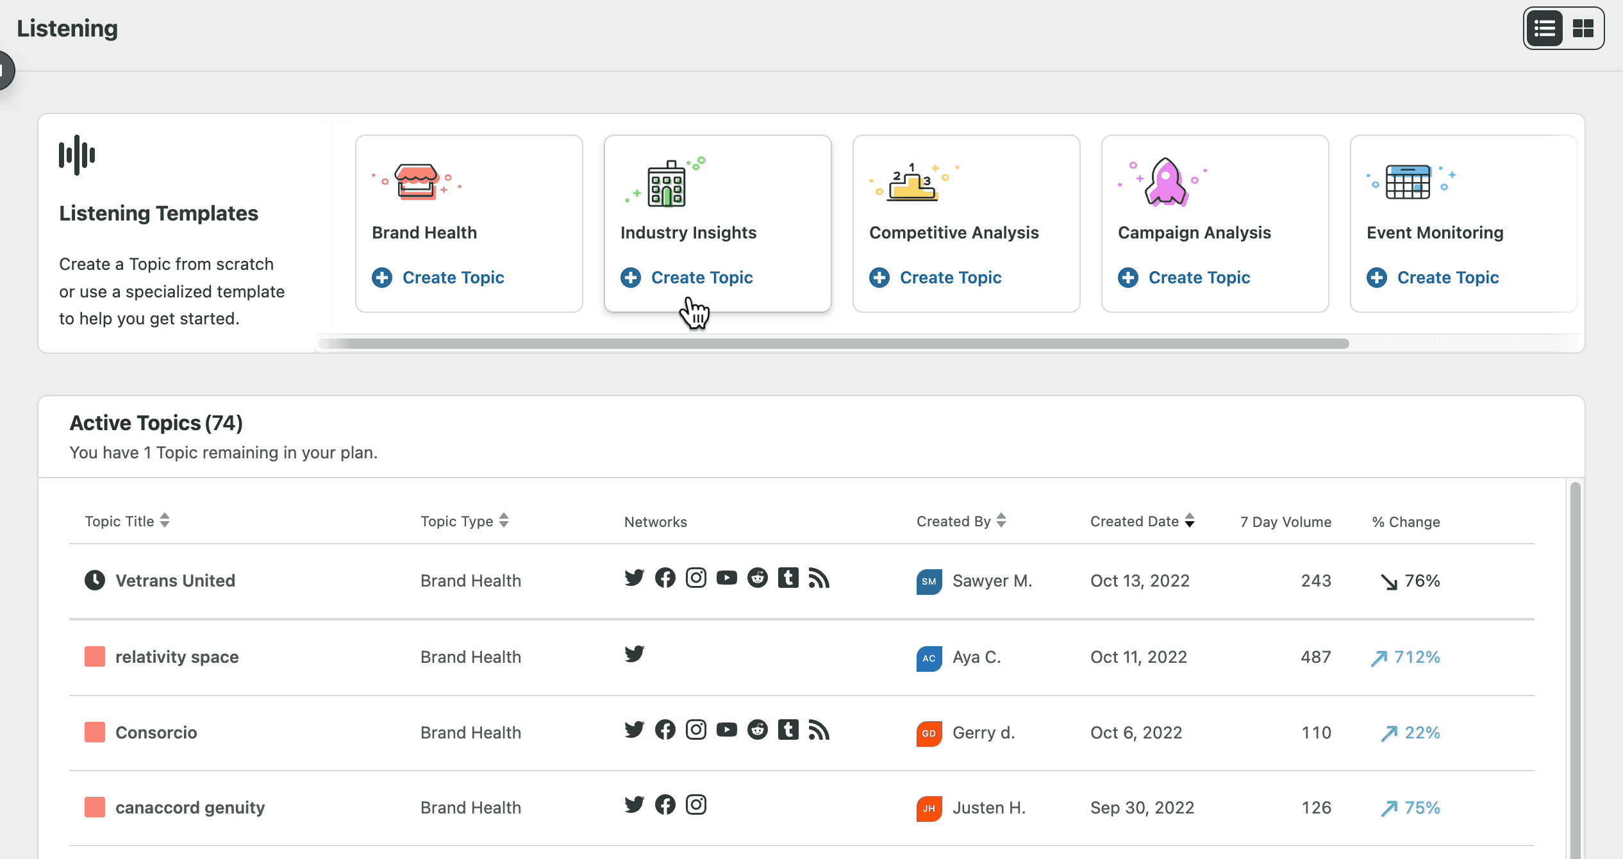Screen dimensions: 1623x859
Task: Click Facebook icon in Vetrans United row
Action: pyautogui.click(x=665, y=578)
